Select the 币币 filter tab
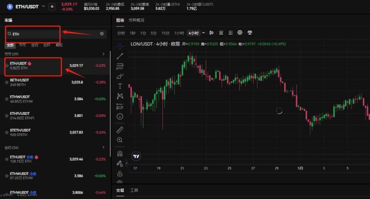370x199 pixels. 22,45
